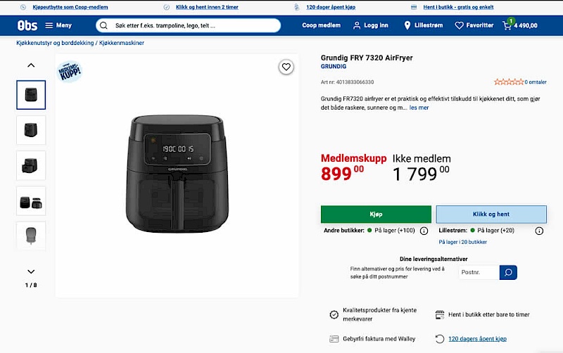Image resolution: width=563 pixels, height=353 pixels.
Task: Type in the product search field
Action: pyautogui.click(x=190, y=25)
